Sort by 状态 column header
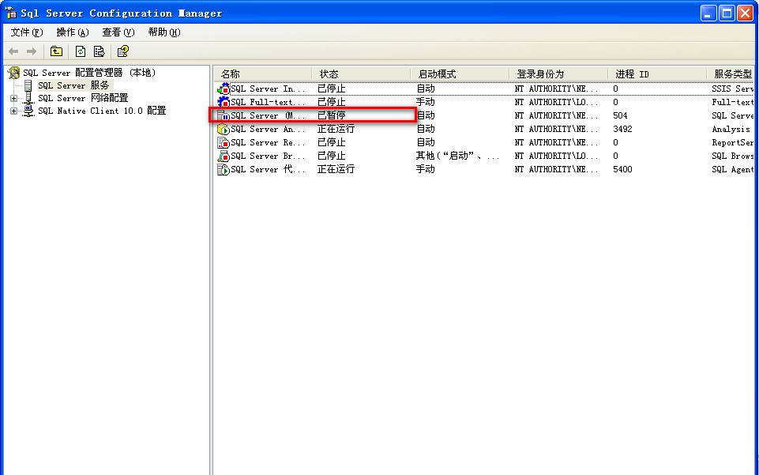759x475 pixels. (361, 74)
